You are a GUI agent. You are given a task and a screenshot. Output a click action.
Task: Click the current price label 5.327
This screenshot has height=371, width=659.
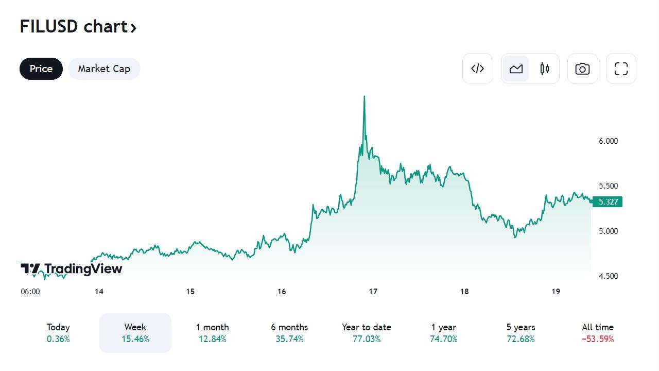coord(608,201)
